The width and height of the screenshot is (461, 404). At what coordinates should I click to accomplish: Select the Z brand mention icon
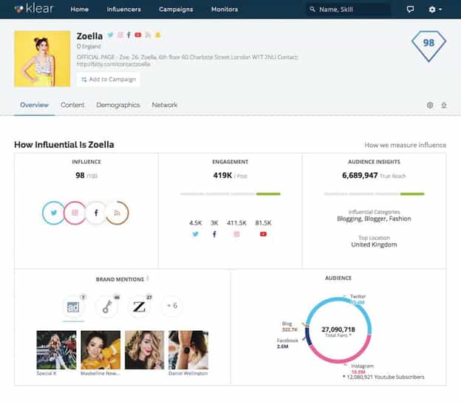(x=139, y=307)
